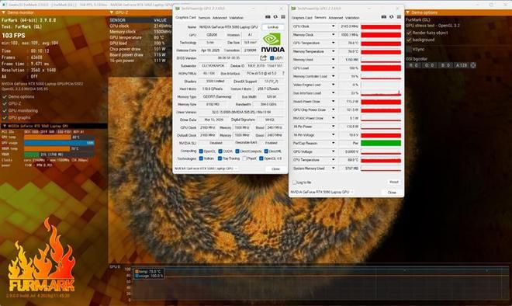Click the screenshot camera icon in GPU-Z Graphics Card window
The height and width of the screenshot is (306, 512).
268,16
